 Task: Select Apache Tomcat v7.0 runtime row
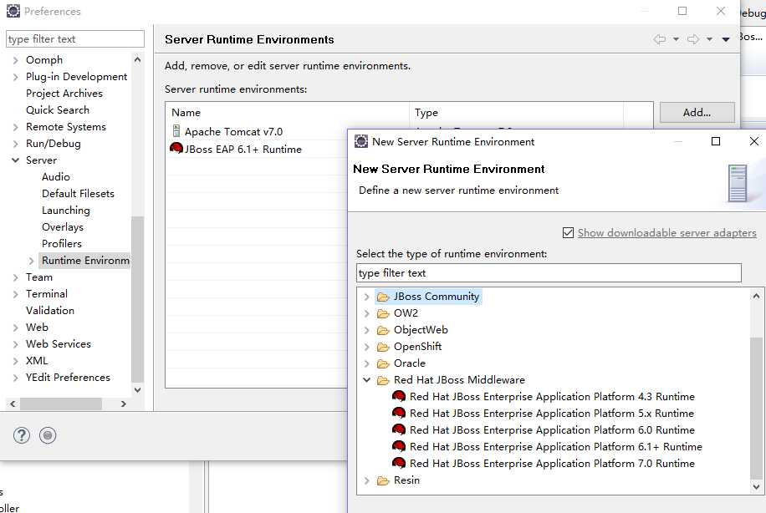click(233, 132)
